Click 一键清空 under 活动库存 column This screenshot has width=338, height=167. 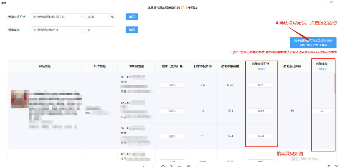coord(322,69)
